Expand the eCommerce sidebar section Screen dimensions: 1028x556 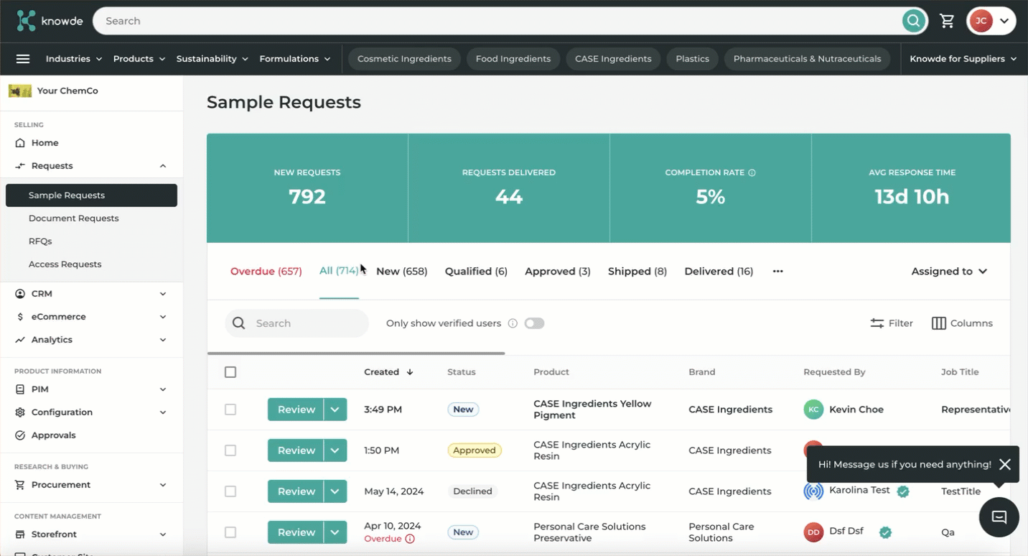pyautogui.click(x=163, y=317)
